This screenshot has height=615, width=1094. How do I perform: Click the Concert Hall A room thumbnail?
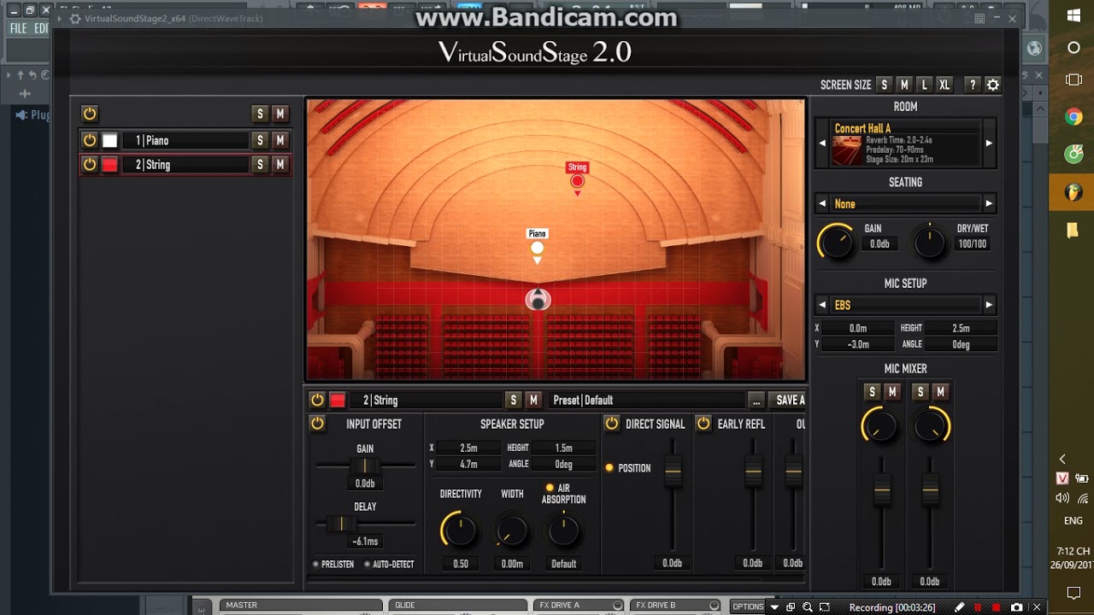(848, 150)
